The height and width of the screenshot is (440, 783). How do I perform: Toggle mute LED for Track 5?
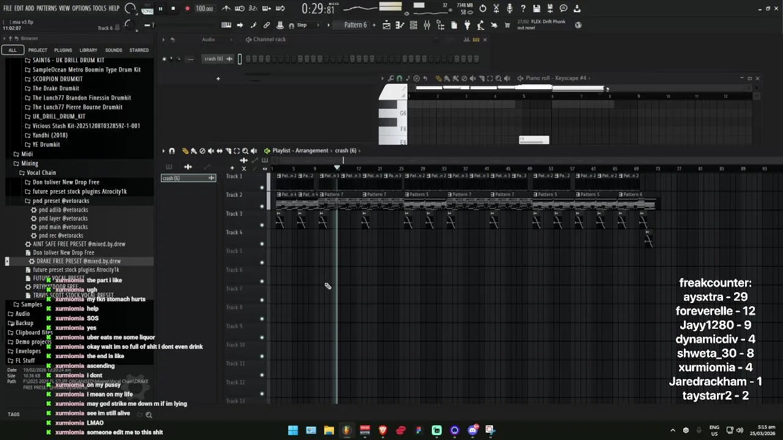pyautogui.click(x=262, y=263)
